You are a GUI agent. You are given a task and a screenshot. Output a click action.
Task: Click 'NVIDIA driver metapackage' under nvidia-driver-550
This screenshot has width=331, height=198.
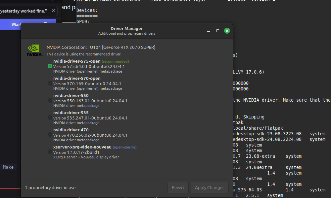pyautogui.click(x=76, y=106)
